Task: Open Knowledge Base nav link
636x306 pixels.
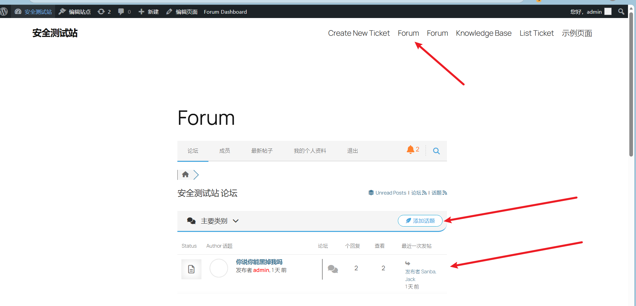Action: (484, 33)
